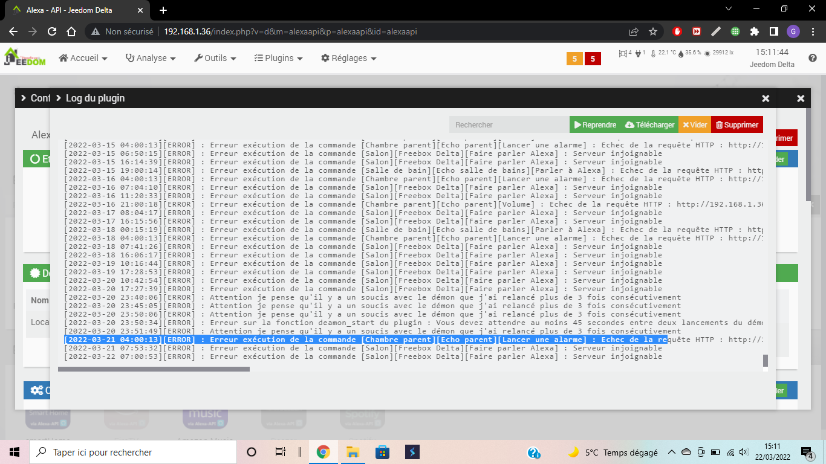Click the log vertical scrollbar thumb
The image size is (826, 464).
click(766, 361)
